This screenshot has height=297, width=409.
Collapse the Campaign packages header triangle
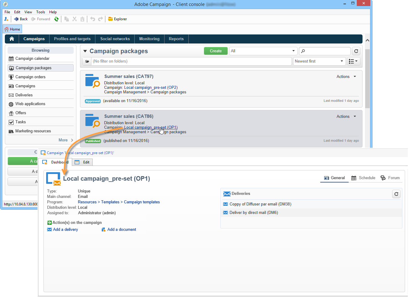[x=85, y=51]
